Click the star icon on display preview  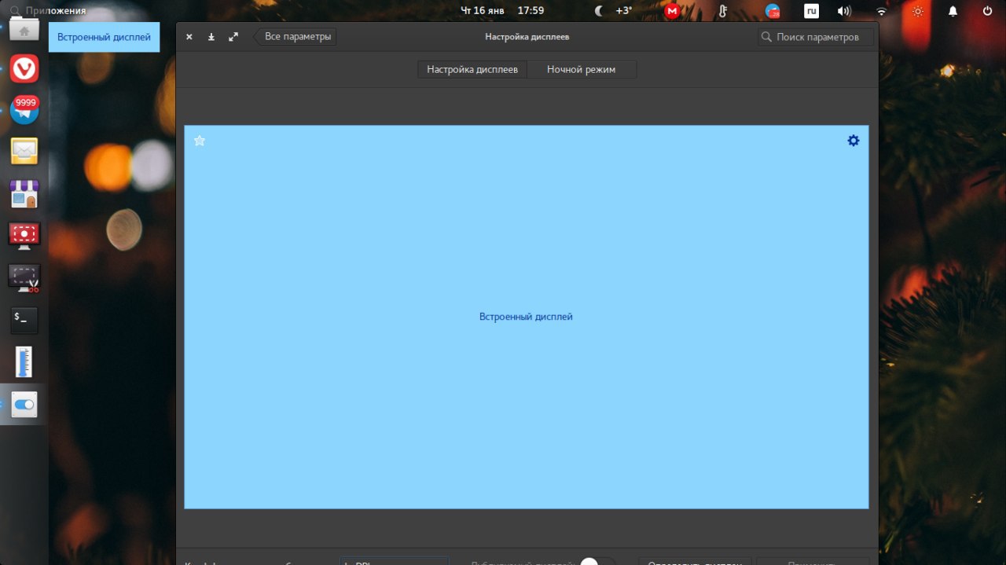(x=200, y=141)
